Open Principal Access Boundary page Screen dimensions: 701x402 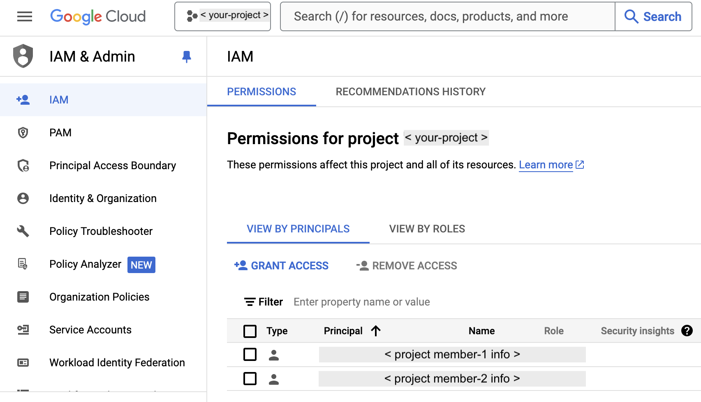103,165
